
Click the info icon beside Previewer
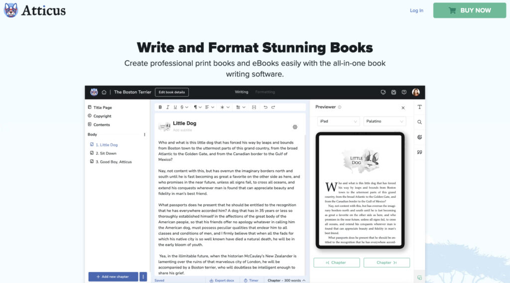pos(340,107)
